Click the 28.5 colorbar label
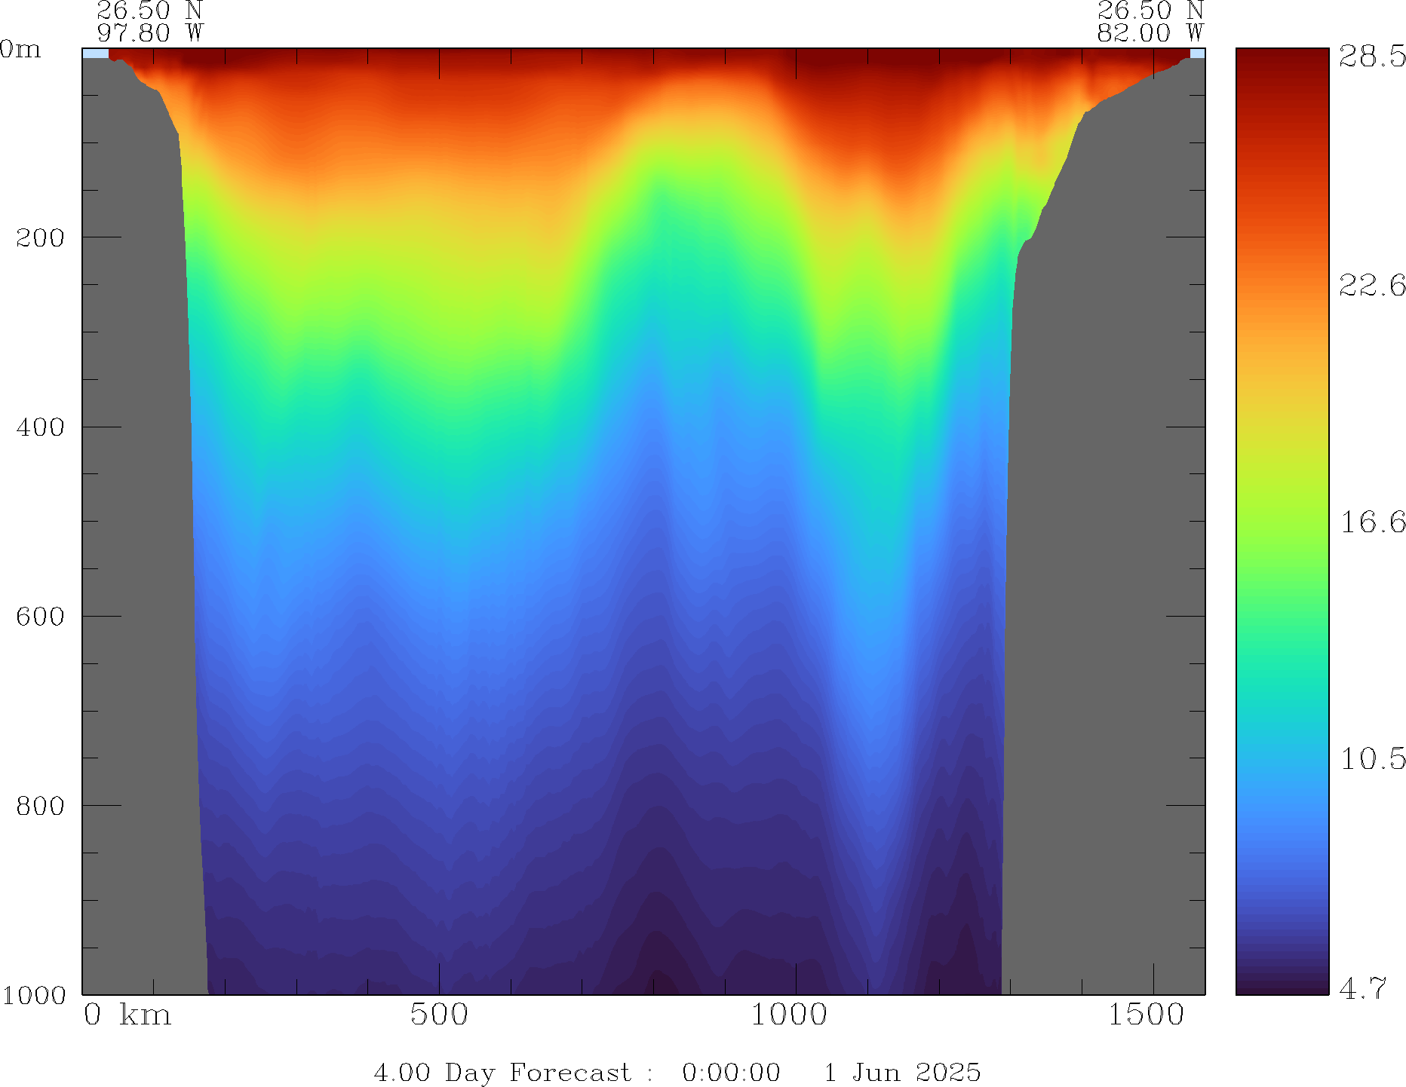The image size is (1406, 1087). pos(1372,57)
